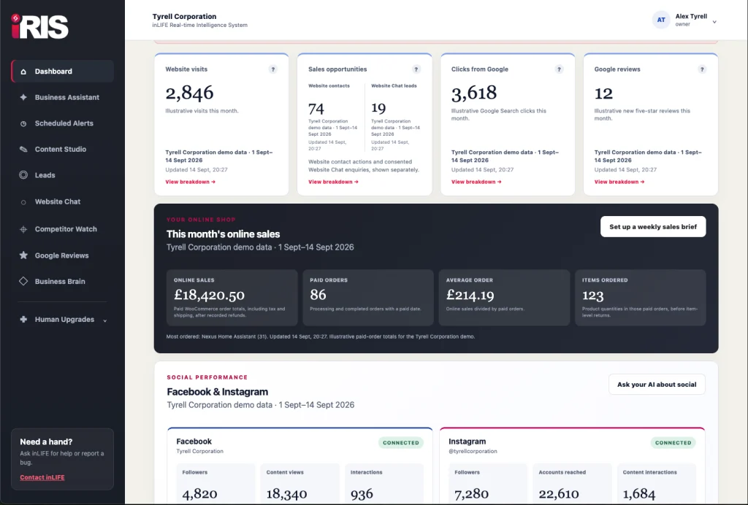Open Website Chat page

tap(63, 202)
